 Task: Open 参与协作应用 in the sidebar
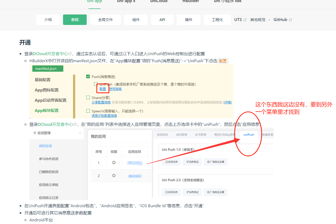click(49, 159)
